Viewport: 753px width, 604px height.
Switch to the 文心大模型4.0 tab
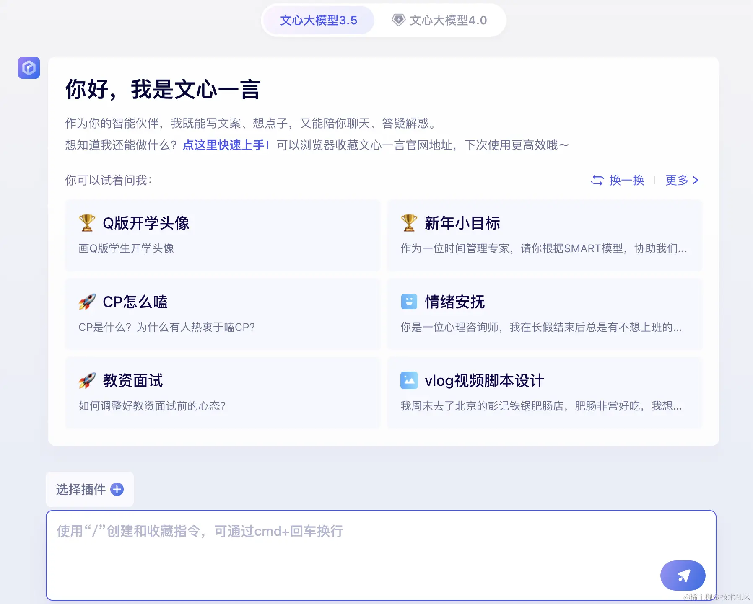(439, 20)
